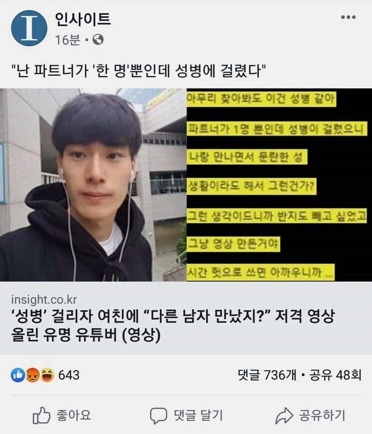Image resolution: width=372 pixels, height=434 pixels.
Task: Open the article headline about 유명 유튜버
Action: tap(173, 325)
